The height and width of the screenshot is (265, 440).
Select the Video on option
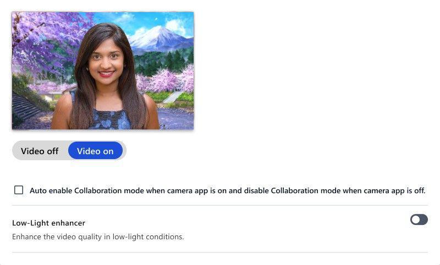pos(95,151)
